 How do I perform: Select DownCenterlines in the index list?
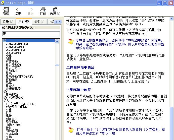coord(17,44)
